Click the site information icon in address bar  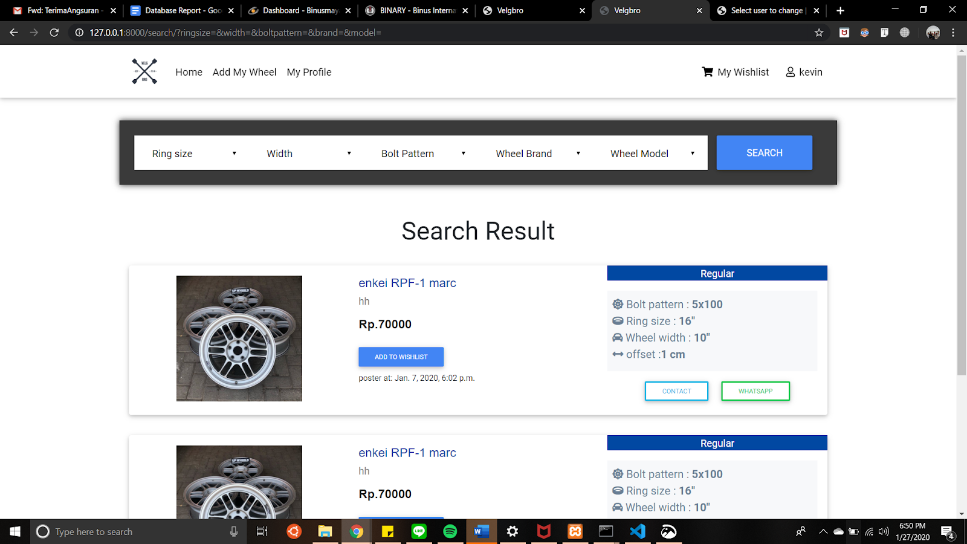click(79, 33)
